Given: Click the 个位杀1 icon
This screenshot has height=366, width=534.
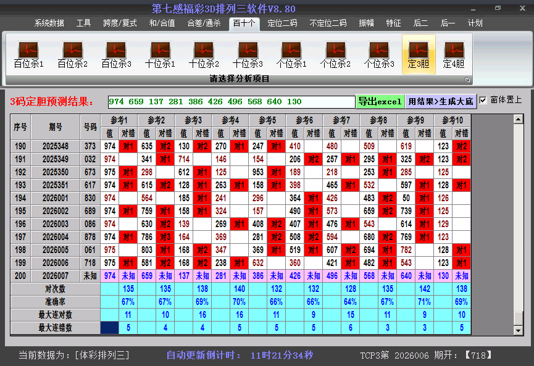Looking at the screenshot, I should pos(291,54).
